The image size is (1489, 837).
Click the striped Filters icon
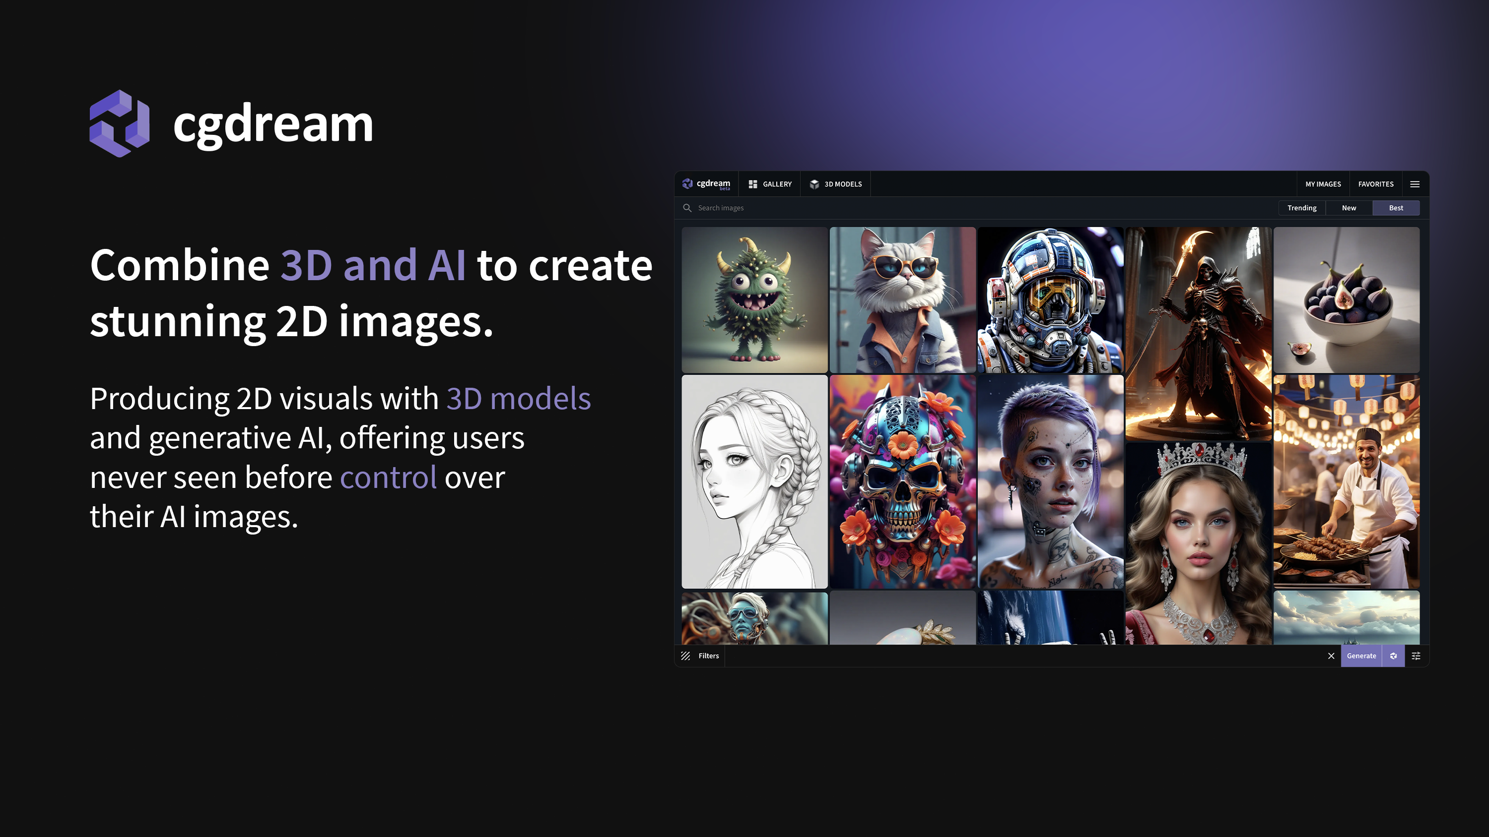685,656
